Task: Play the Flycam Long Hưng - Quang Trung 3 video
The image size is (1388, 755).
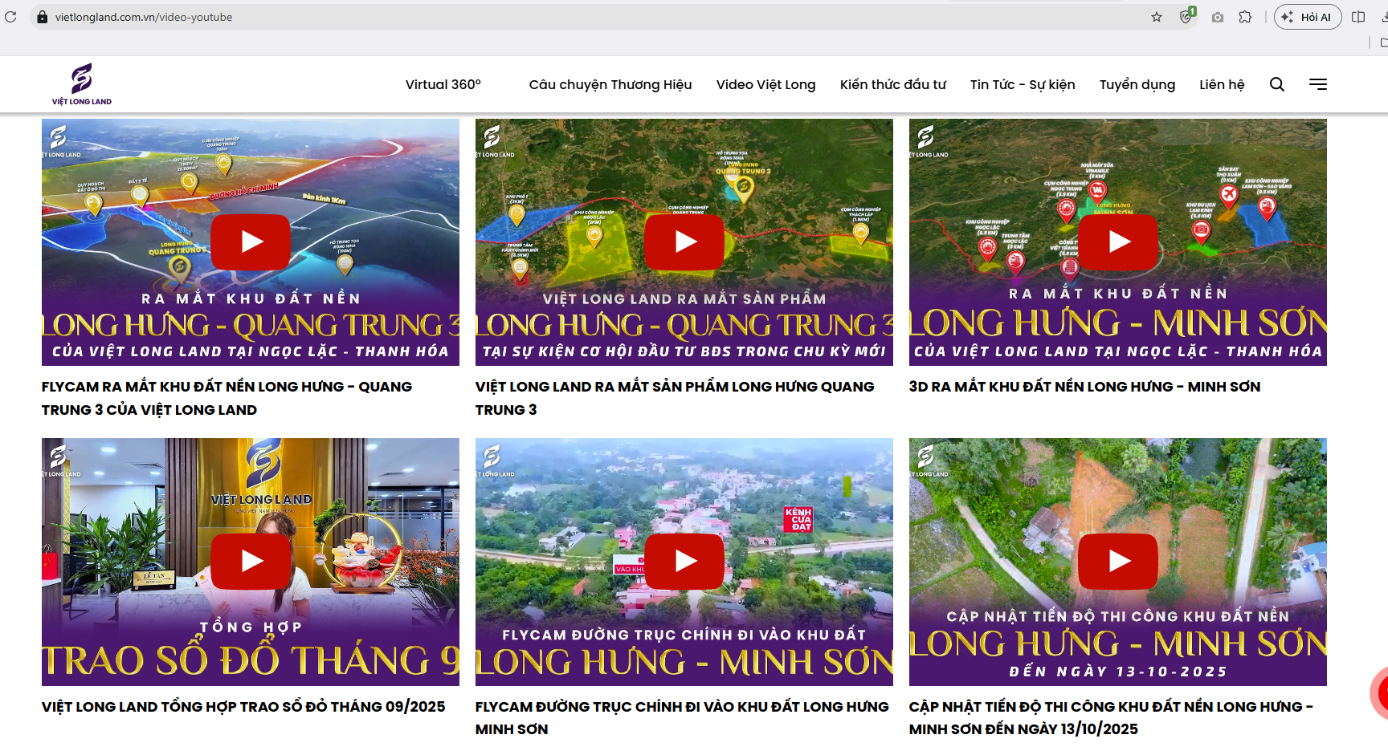Action: 251,242
